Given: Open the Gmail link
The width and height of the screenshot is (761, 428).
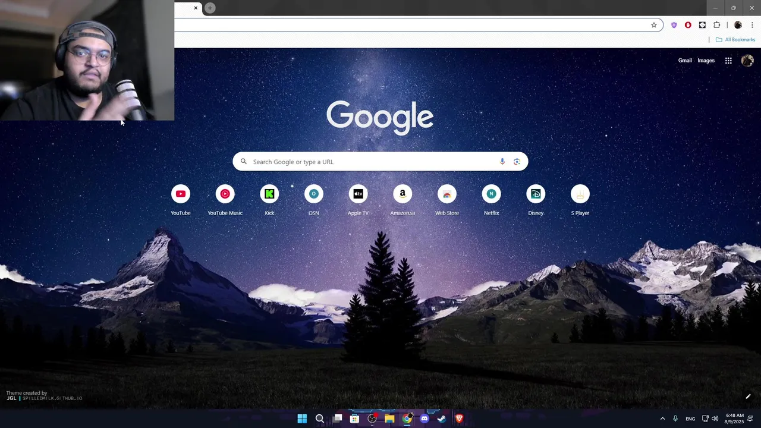Looking at the screenshot, I should click(x=685, y=61).
